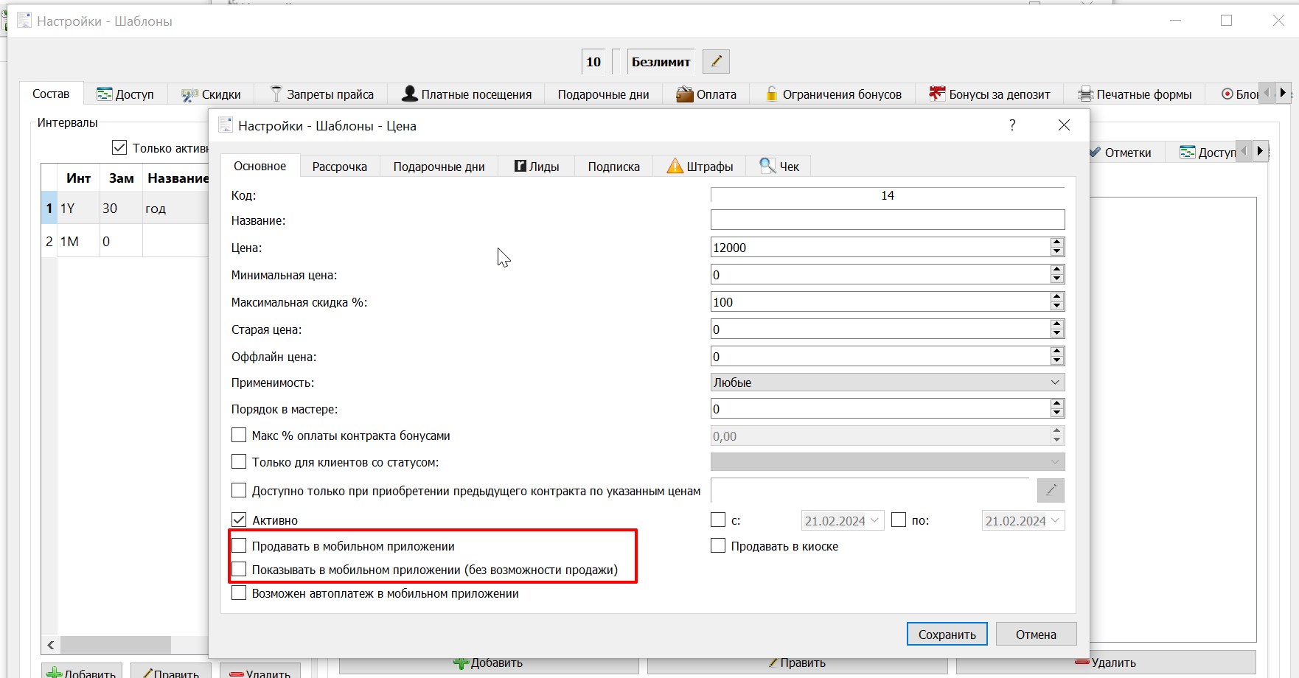Screen dimensions: 1299x678
Task: Open the Штрафы tab with warning icon
Action: [x=700, y=167]
